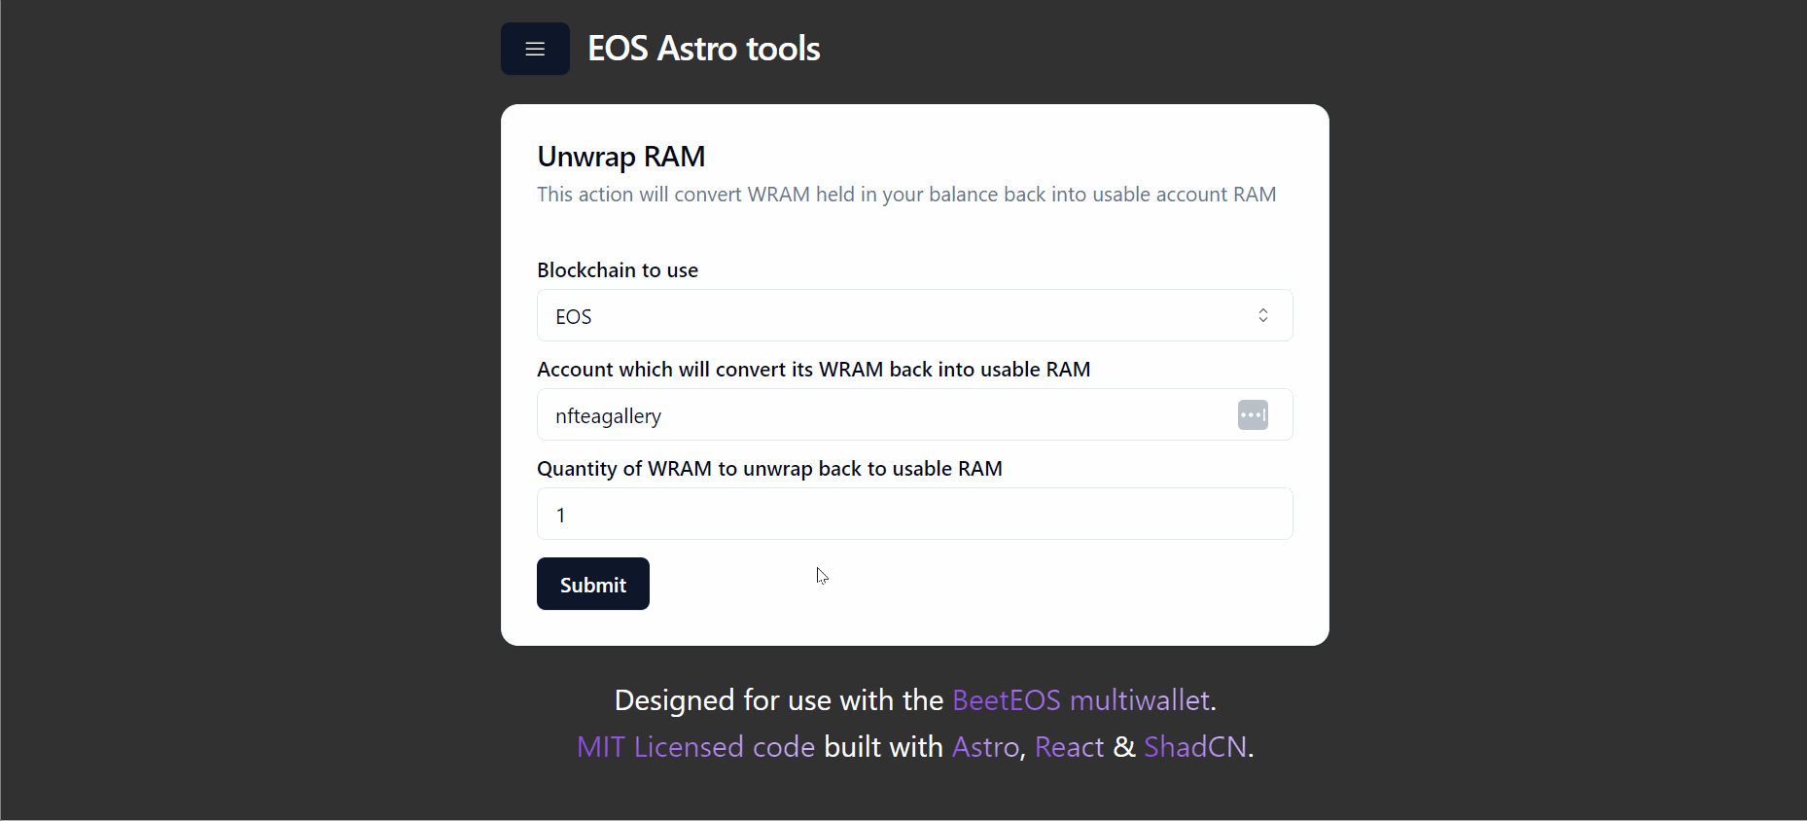Image resolution: width=1807 pixels, height=821 pixels.
Task: Click the EOS value inside blockchain selector
Action: coord(573,317)
